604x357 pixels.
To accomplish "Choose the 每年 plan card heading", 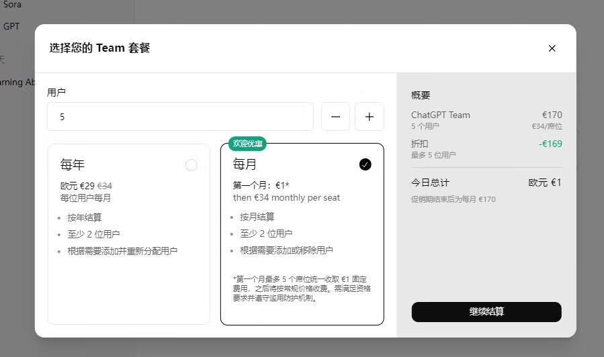I will pos(73,165).
